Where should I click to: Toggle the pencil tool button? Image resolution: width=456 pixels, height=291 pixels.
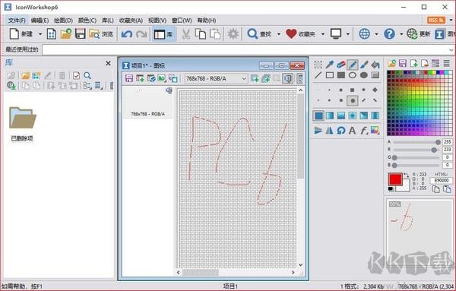pyautogui.click(x=352, y=65)
